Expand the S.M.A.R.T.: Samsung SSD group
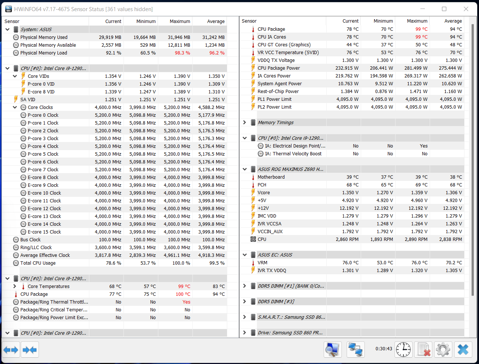Screen dimensions: 479x364 click(x=245, y=317)
